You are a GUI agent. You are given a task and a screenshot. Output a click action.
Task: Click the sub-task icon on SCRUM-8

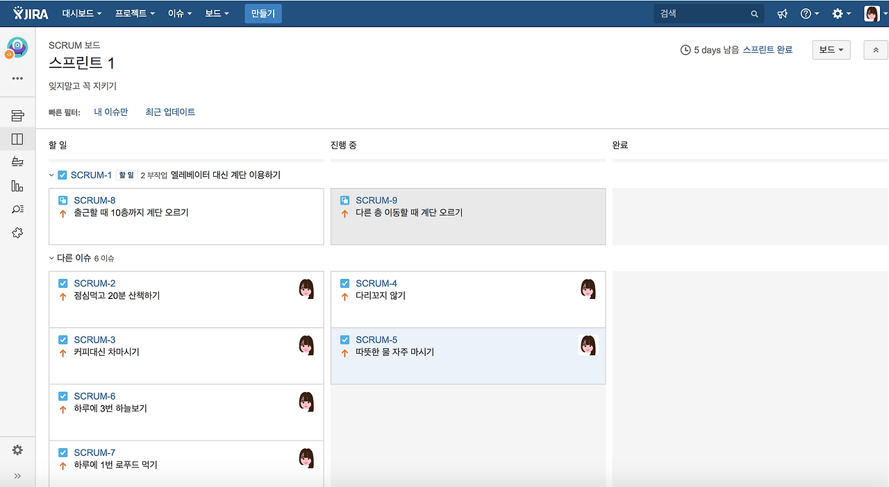click(x=63, y=200)
